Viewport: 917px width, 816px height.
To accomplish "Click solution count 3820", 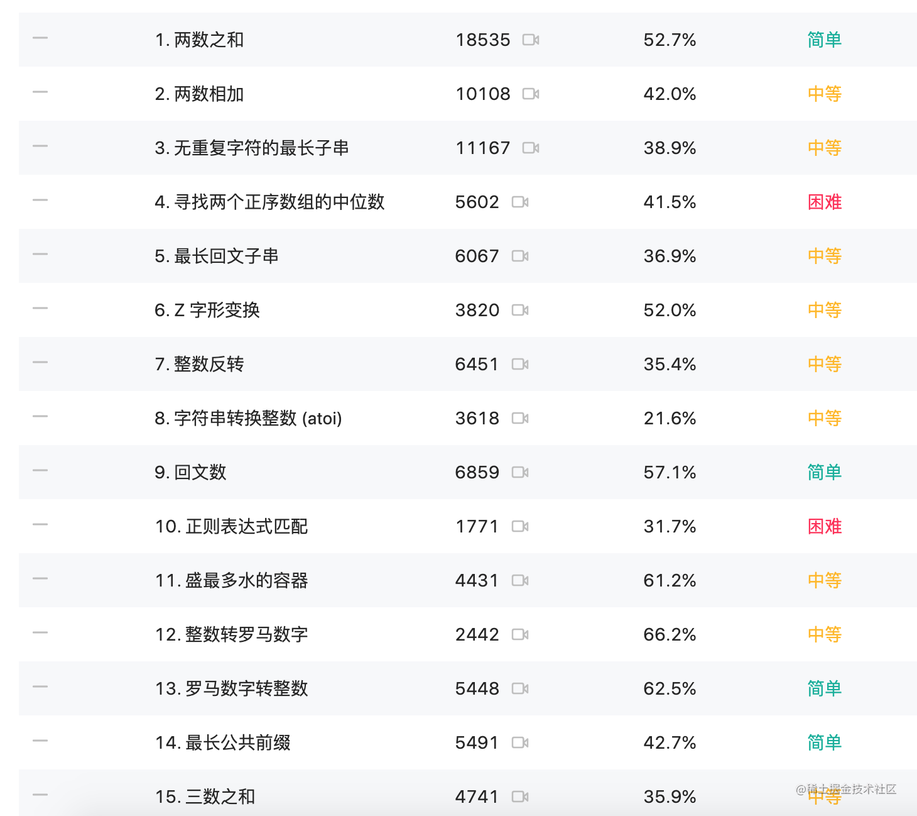I will pos(477,310).
